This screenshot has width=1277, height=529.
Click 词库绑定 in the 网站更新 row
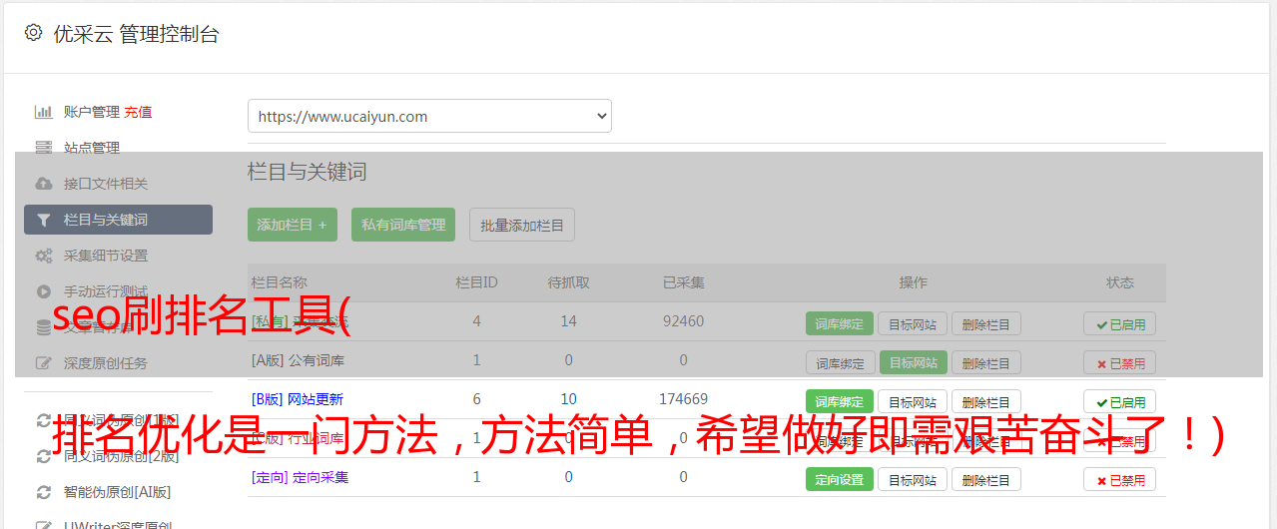pyautogui.click(x=840, y=401)
